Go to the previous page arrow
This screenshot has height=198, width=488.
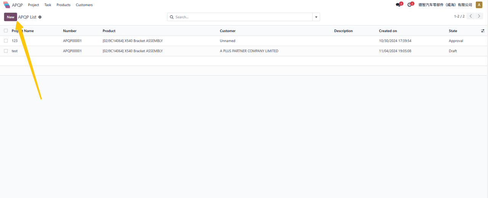pyautogui.click(x=471, y=16)
